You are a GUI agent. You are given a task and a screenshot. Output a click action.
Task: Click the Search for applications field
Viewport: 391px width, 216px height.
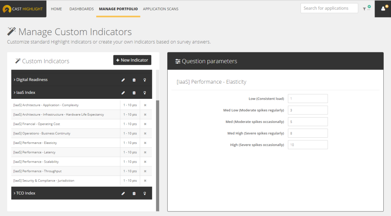point(329,8)
